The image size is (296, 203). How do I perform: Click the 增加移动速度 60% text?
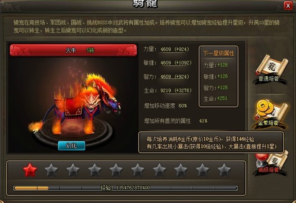(165, 106)
